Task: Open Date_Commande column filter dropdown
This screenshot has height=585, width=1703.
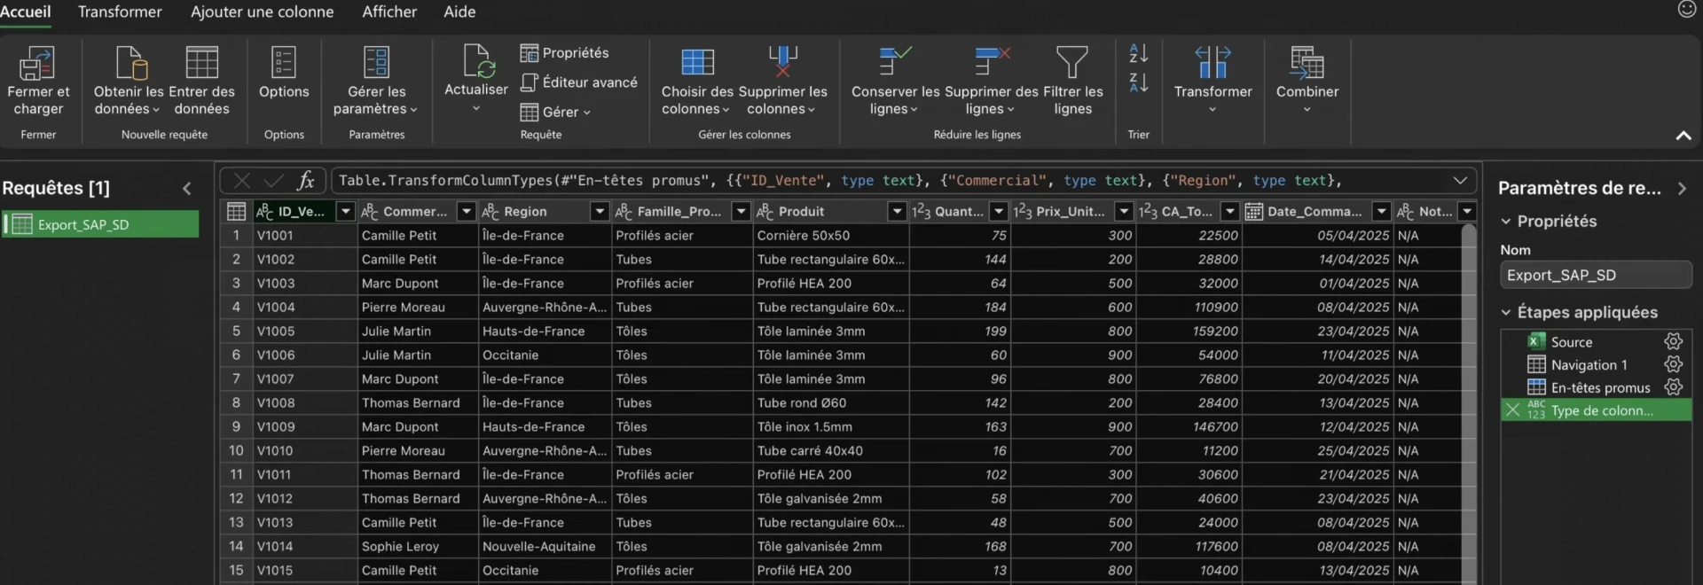Action: 1381,211
